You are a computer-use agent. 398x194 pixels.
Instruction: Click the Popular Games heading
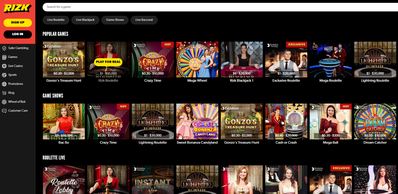click(55, 34)
